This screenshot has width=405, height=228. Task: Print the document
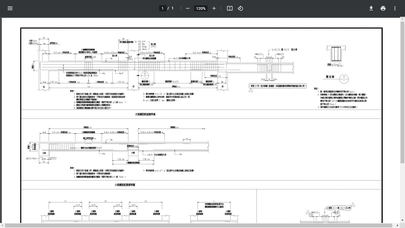point(383,8)
